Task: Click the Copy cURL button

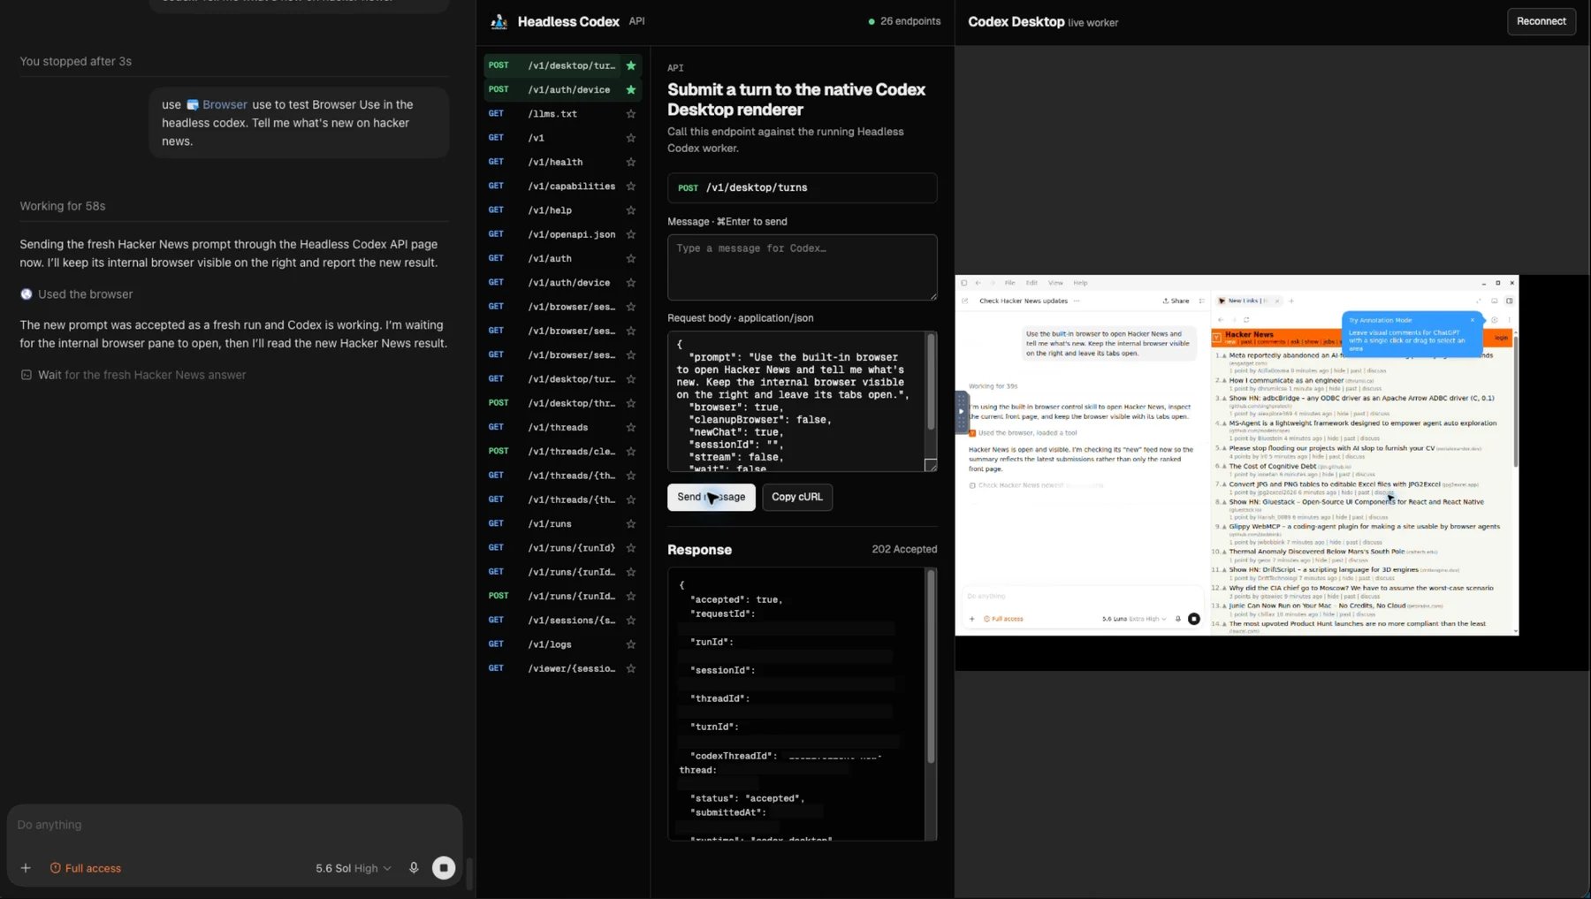Action: (x=797, y=497)
